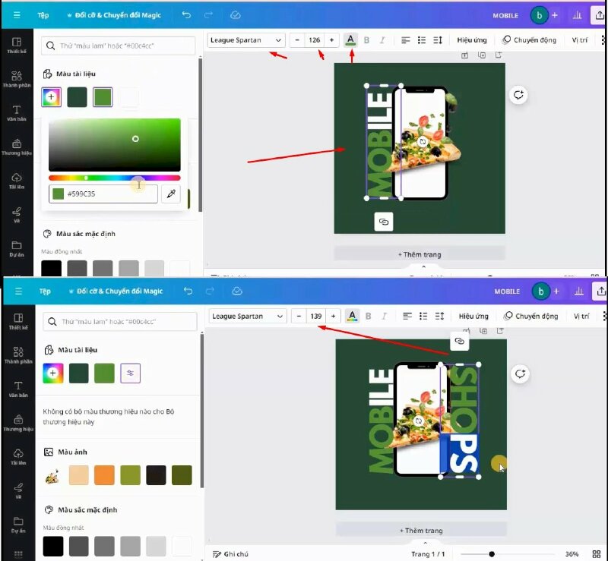Pick a color with the eyedropper beside #599C35

coord(172,194)
